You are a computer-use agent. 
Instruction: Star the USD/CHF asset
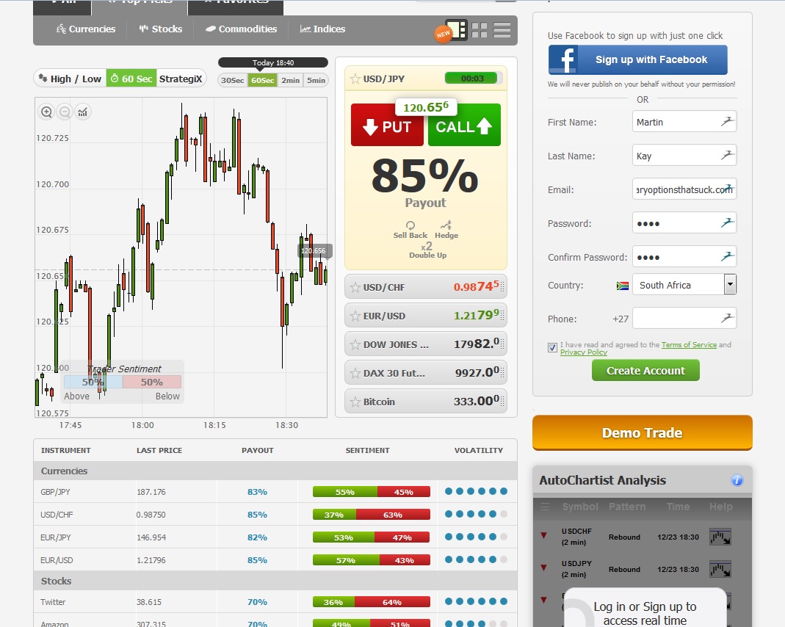click(355, 287)
